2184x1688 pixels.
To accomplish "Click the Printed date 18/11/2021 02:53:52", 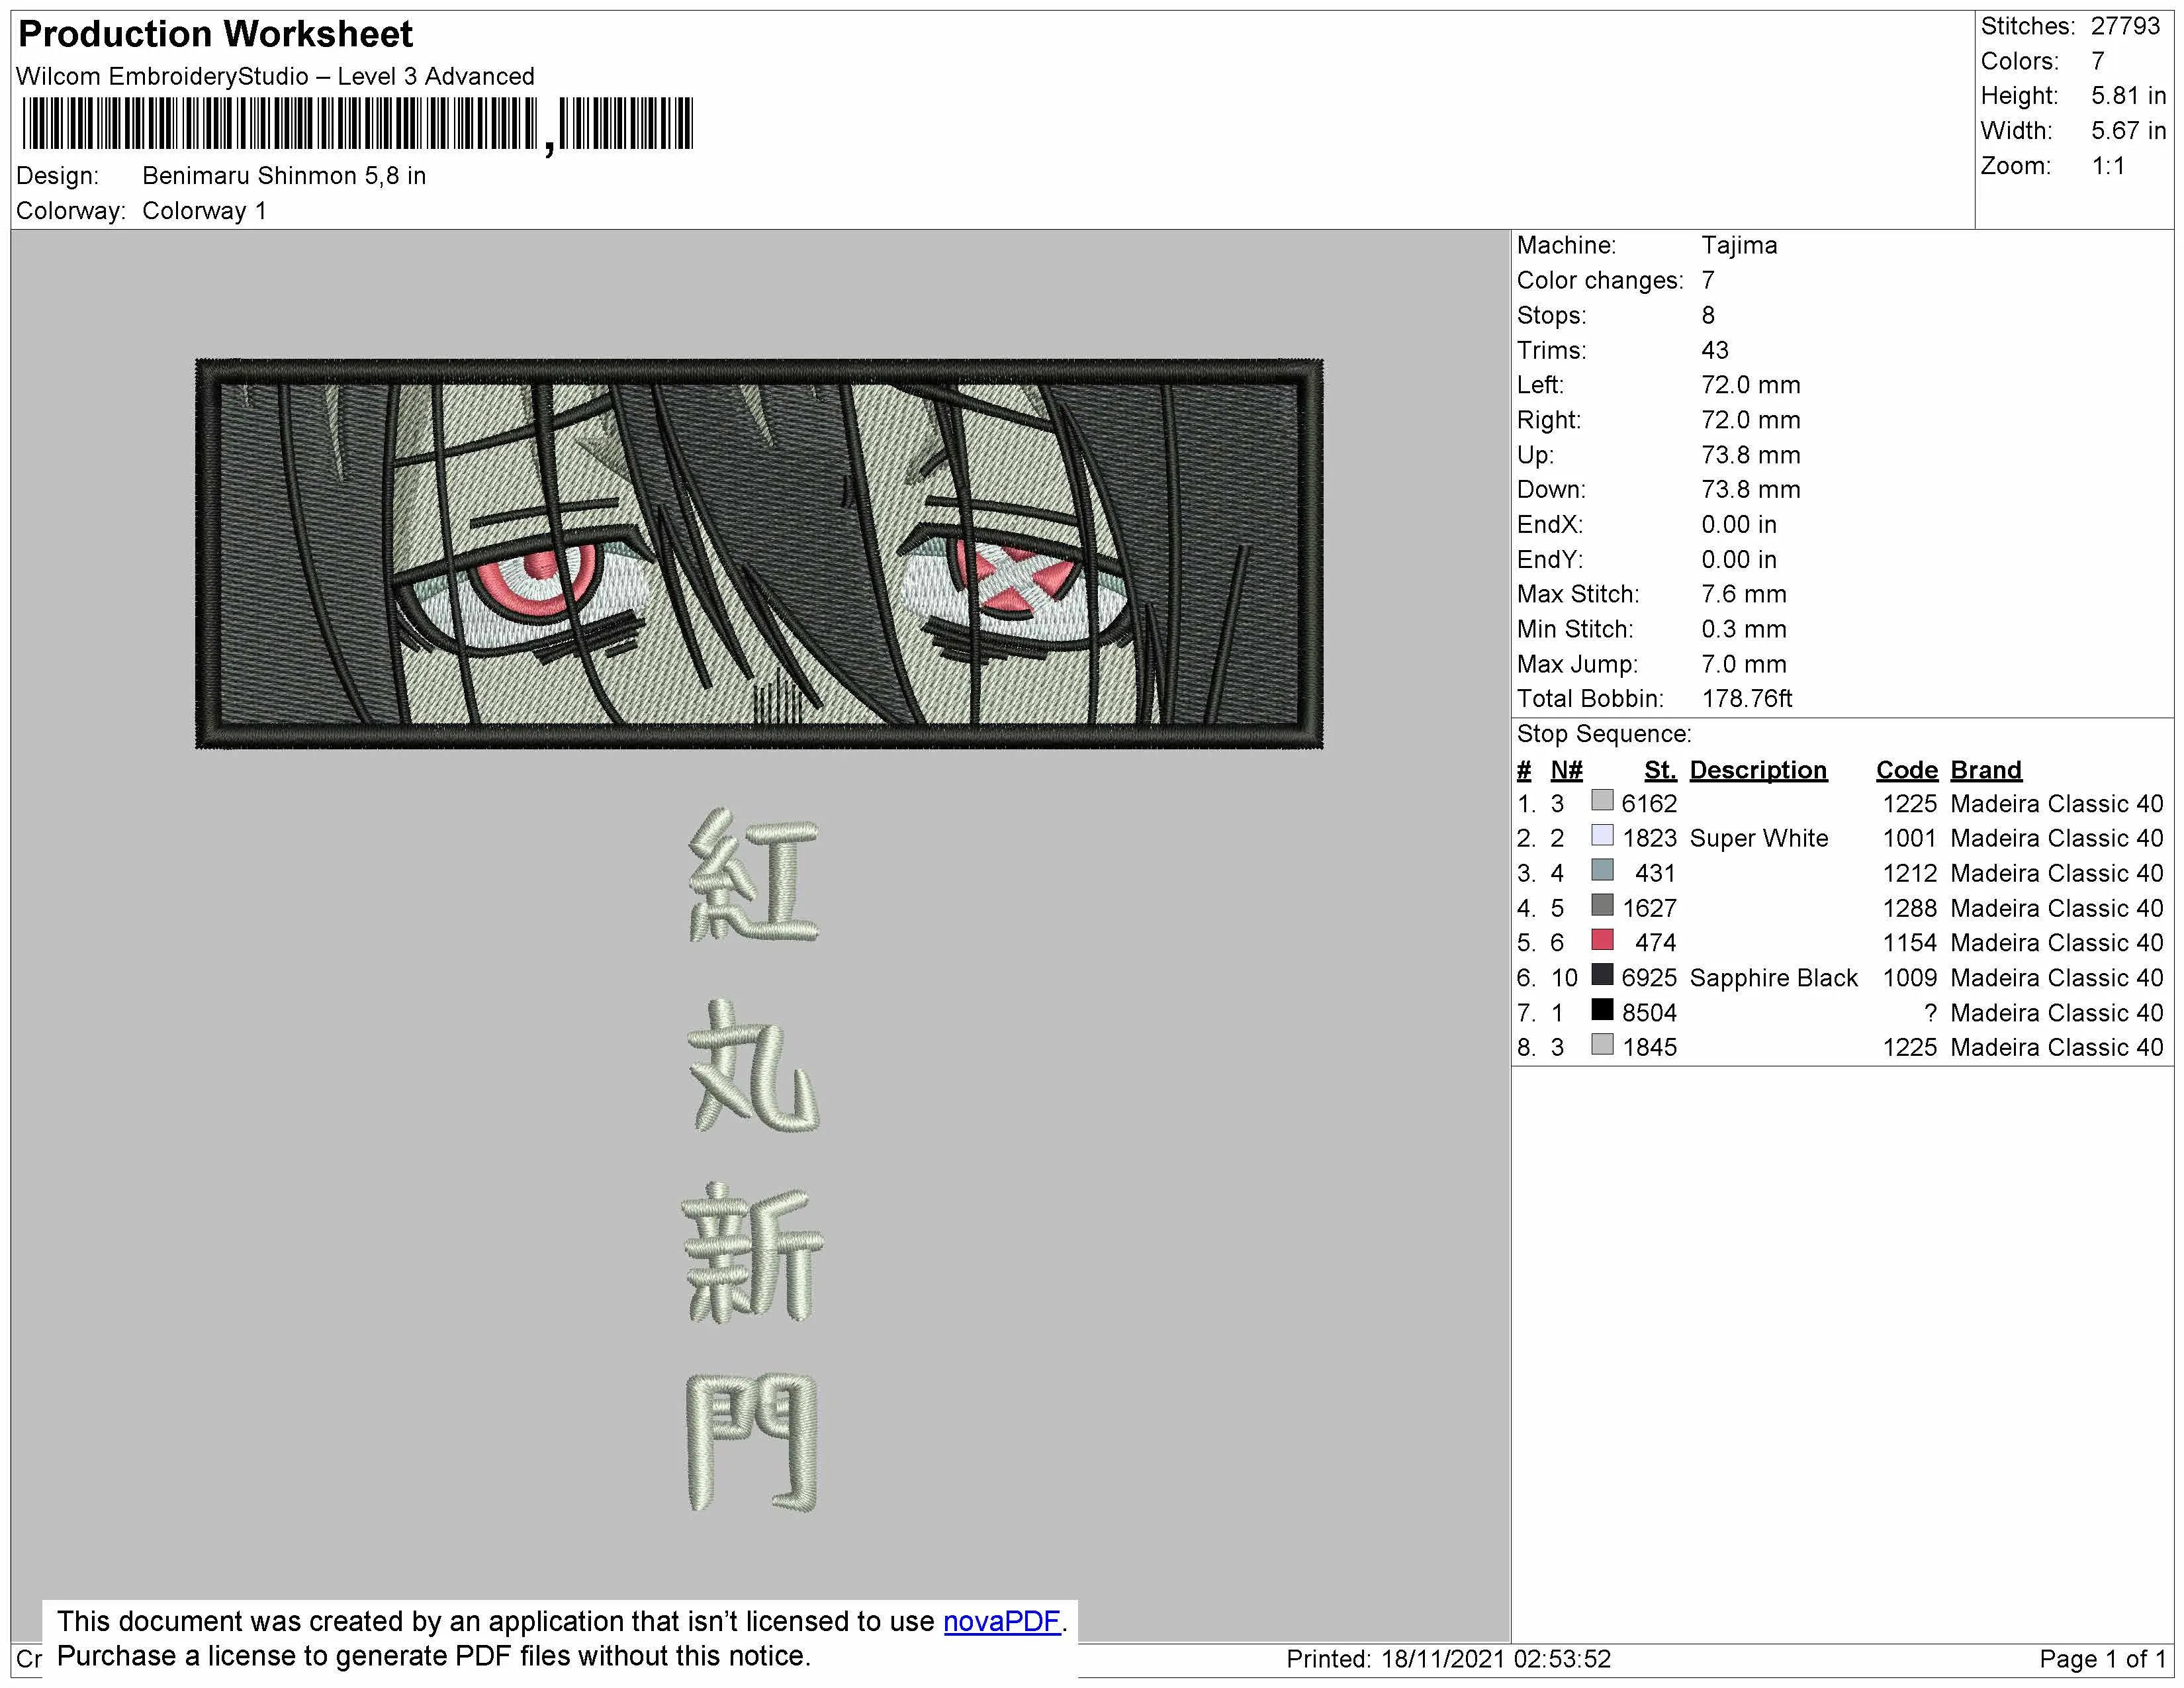I will [x=1448, y=1659].
